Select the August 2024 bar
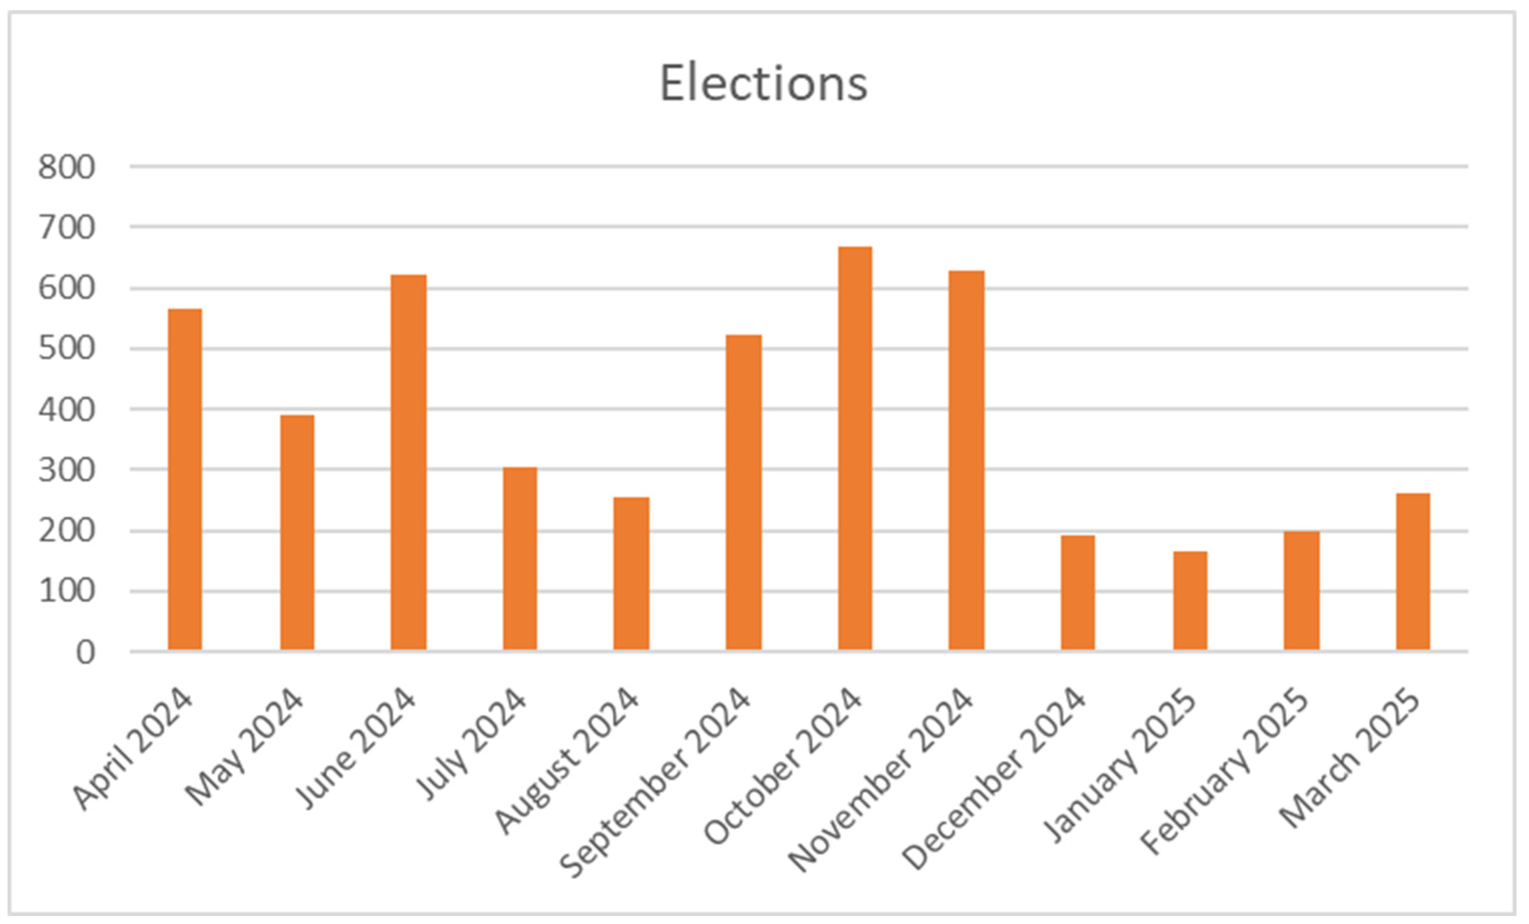Image resolution: width=1529 pixels, height=924 pixels. tap(631, 574)
